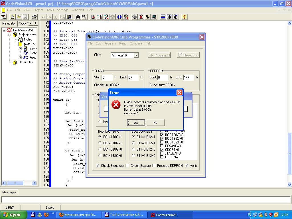Click the Open file folder icon
The height and width of the screenshot is (219, 292).
click(19, 17)
